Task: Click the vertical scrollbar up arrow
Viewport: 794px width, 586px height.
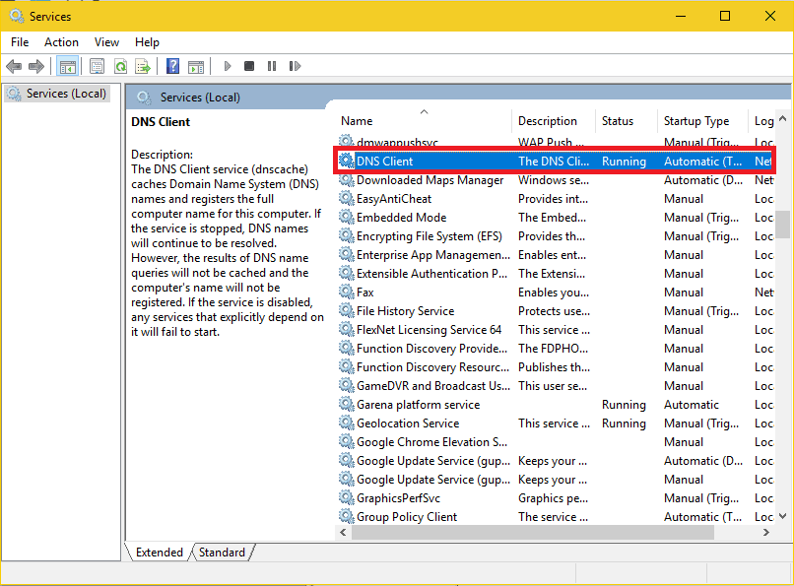Action: click(782, 118)
